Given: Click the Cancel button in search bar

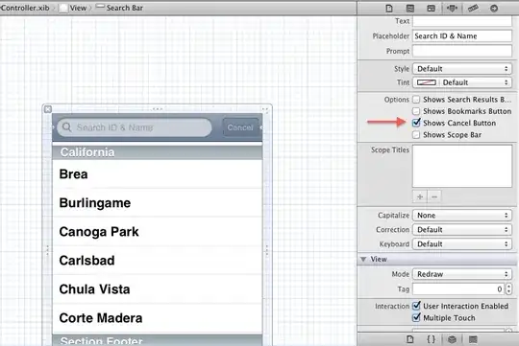Looking at the screenshot, I should tap(240, 127).
